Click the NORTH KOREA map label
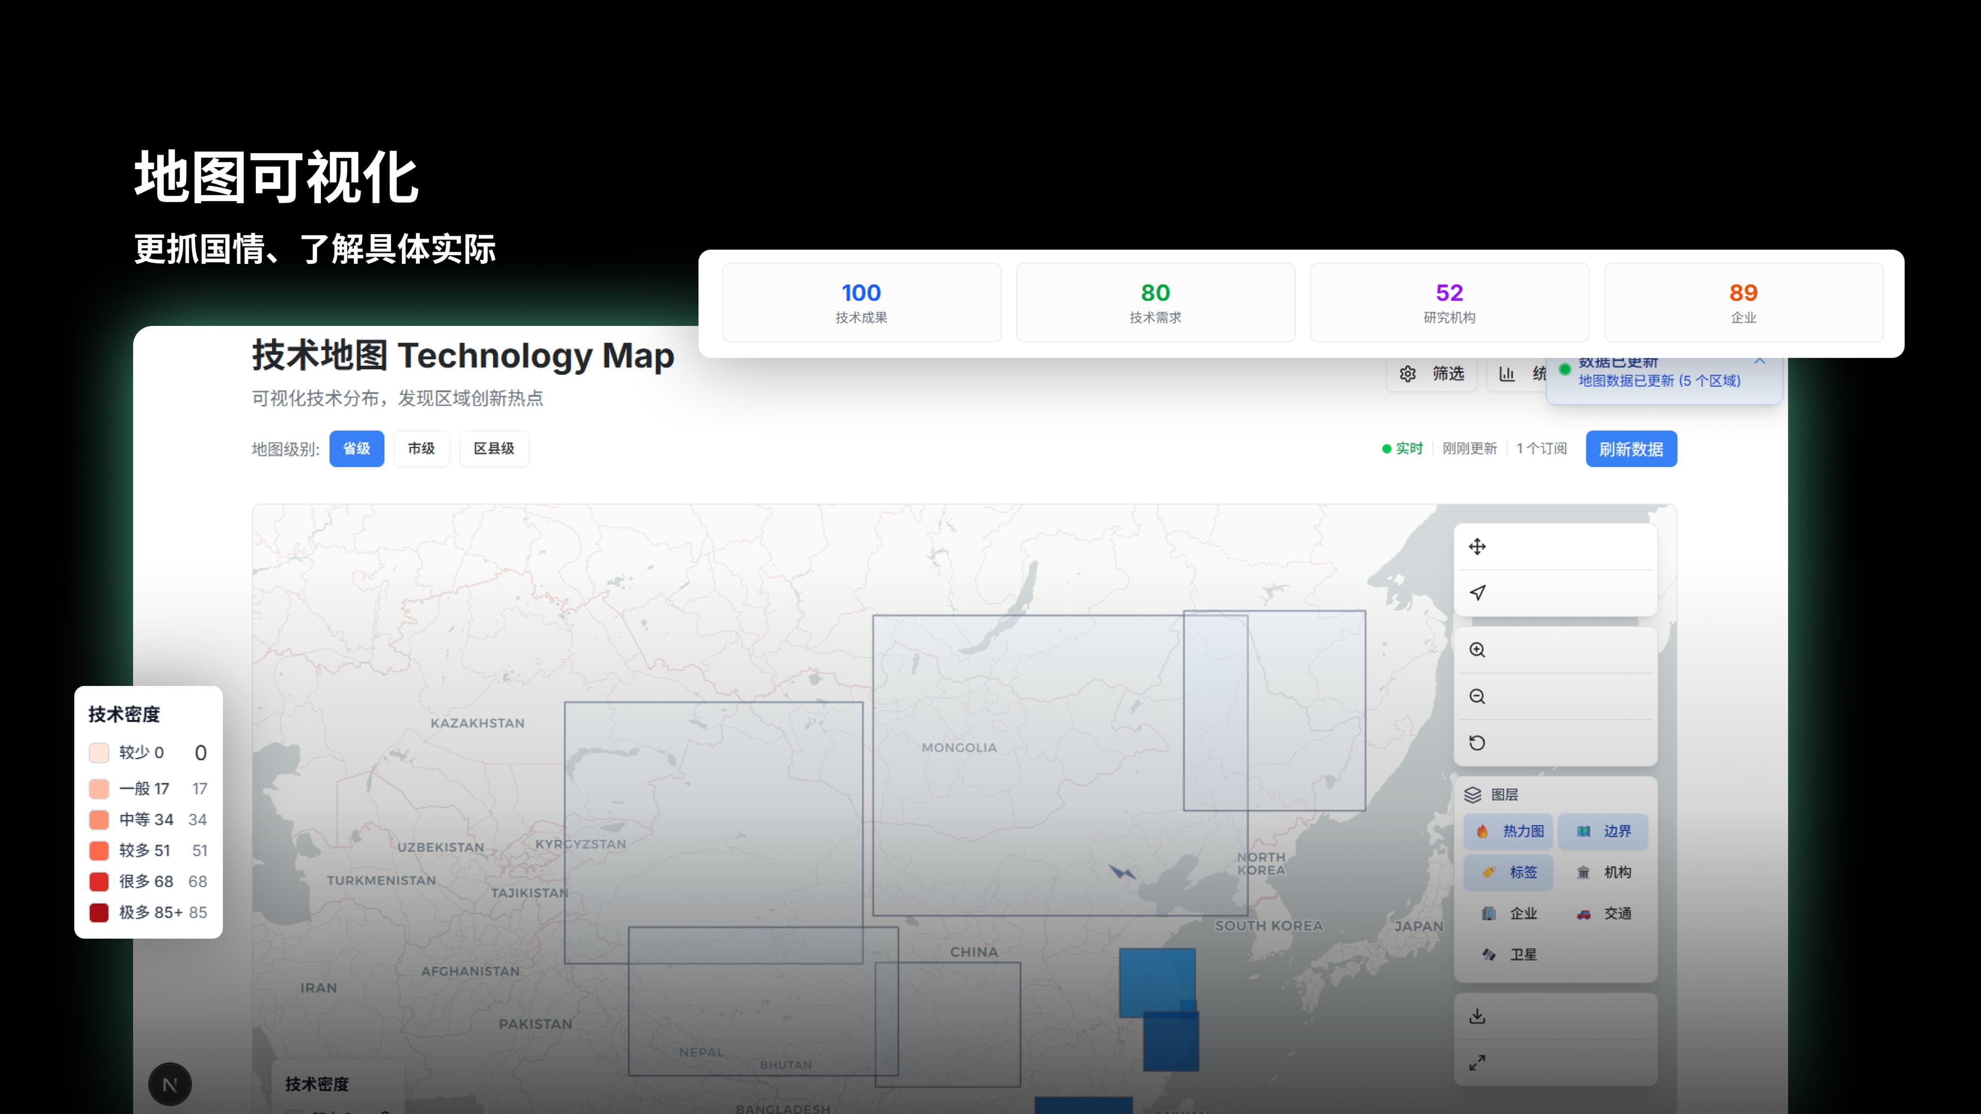The image size is (1981, 1114). [1261, 863]
